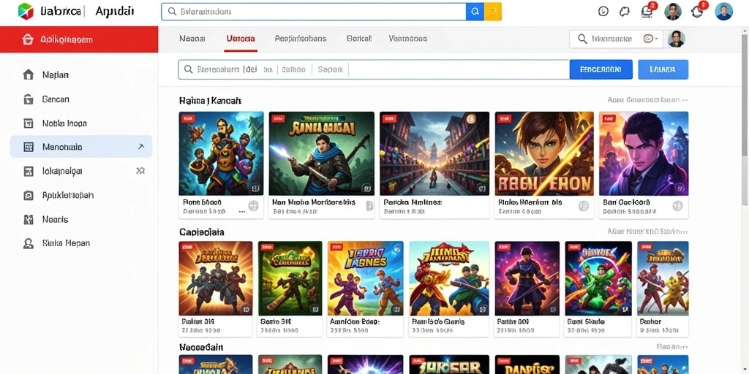Viewport: 749px width, 374px height.
Task: Click the Haiina Kanoah section heading
Action: [x=210, y=101]
